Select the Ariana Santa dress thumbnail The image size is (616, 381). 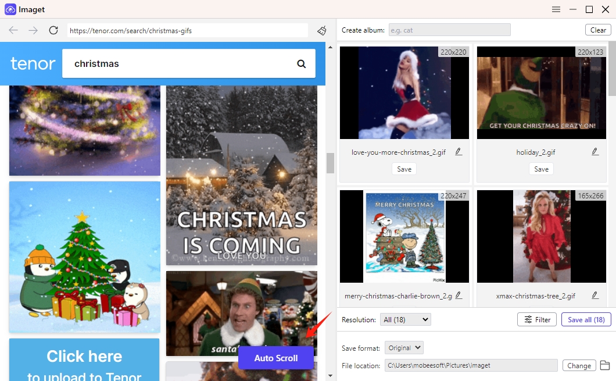tap(404, 93)
